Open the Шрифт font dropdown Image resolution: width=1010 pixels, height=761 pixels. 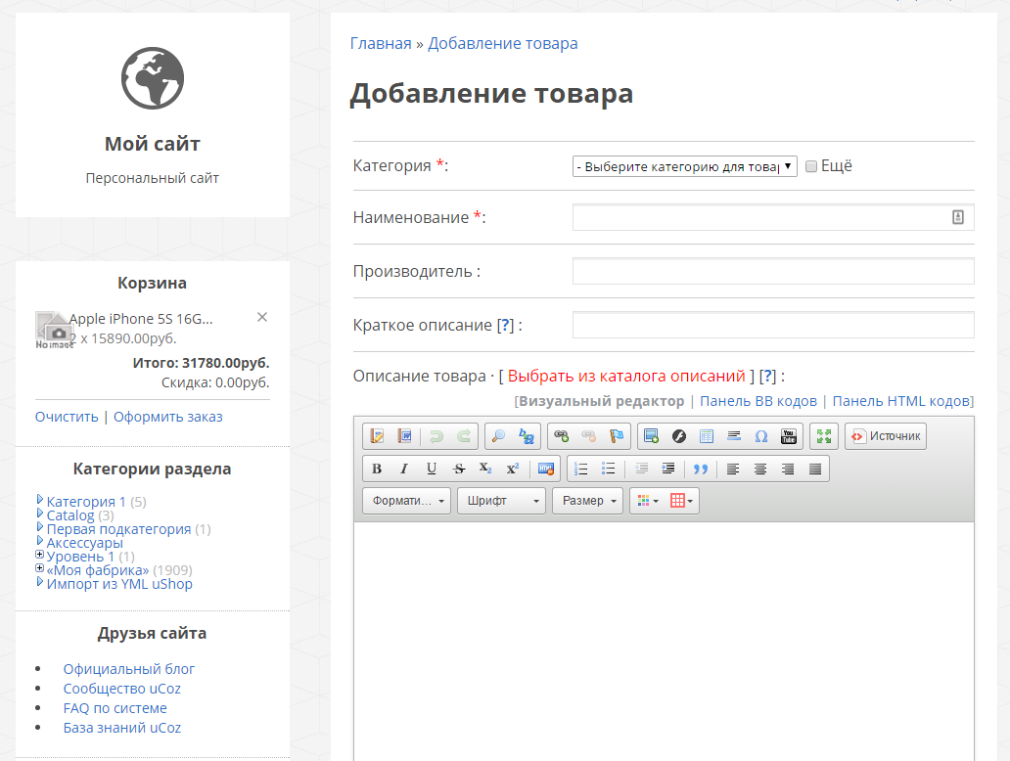tap(502, 501)
